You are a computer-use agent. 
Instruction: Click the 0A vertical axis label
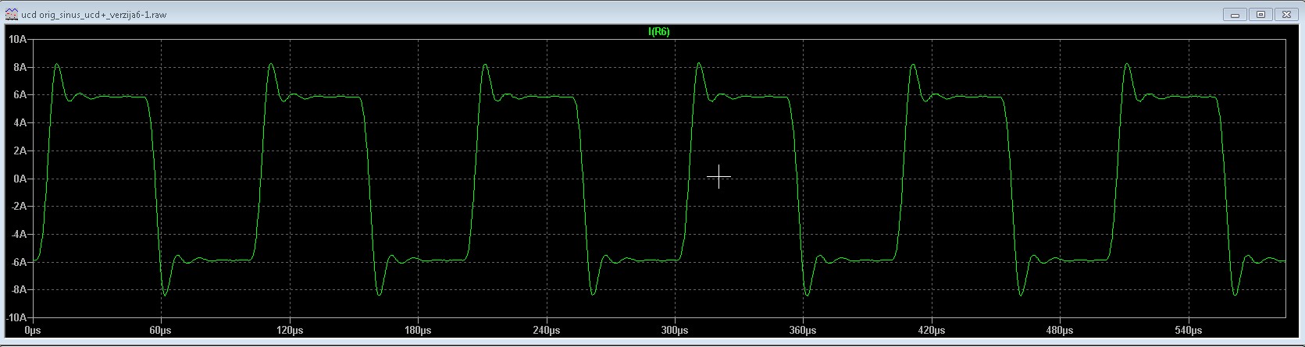[x=20, y=179]
